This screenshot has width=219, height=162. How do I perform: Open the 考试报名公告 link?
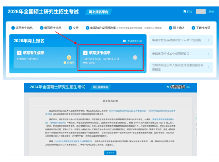[135, 41]
